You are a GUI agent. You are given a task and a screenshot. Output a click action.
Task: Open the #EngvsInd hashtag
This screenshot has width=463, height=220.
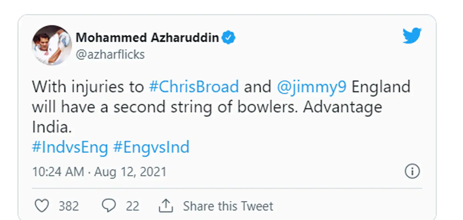click(151, 147)
